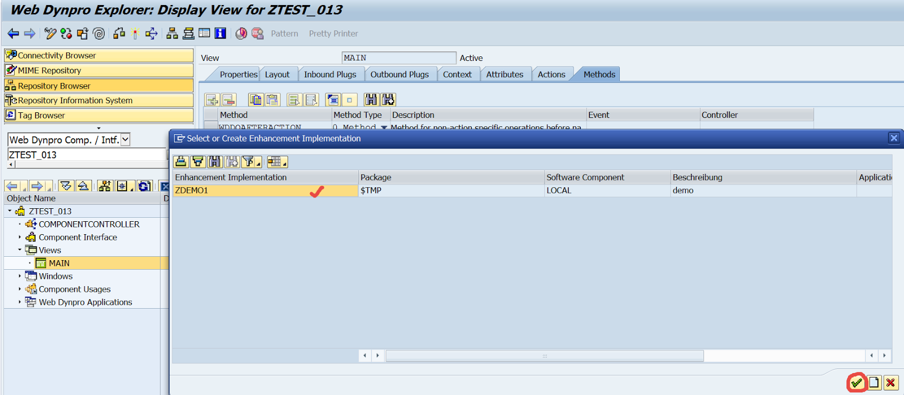Switch to the Attributes tab

click(x=505, y=74)
